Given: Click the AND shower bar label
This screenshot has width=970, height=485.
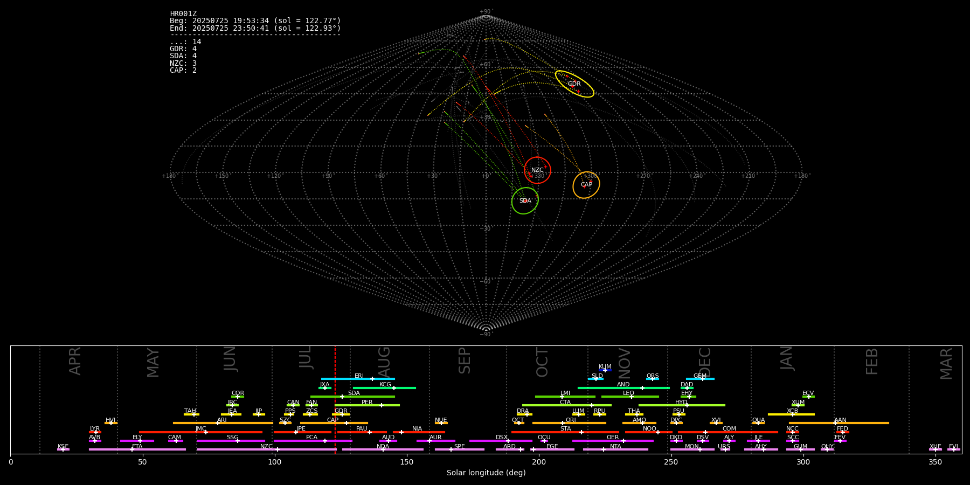Looking at the screenshot, I should 623,385.
